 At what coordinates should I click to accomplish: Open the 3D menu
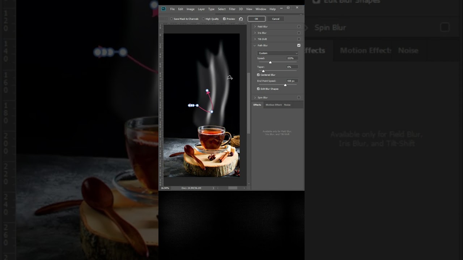(241, 9)
